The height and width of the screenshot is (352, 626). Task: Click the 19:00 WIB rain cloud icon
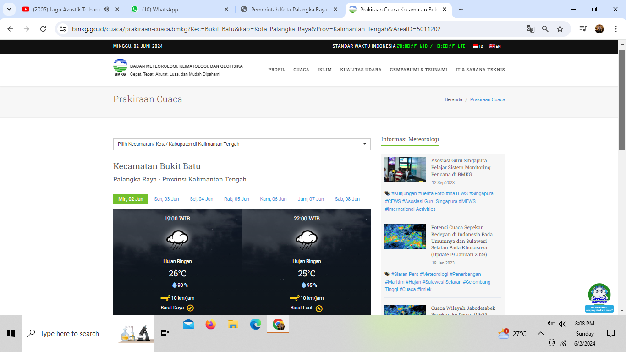coord(177,240)
